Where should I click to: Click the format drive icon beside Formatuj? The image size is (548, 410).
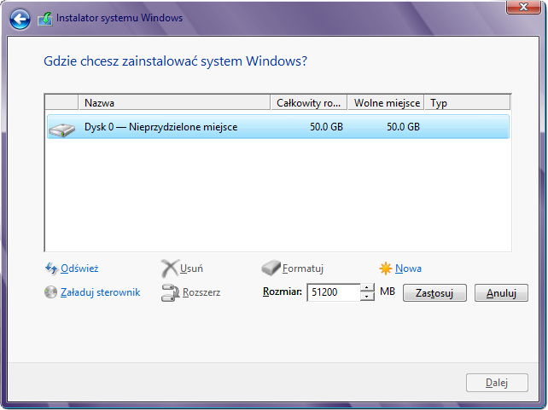pos(271,268)
